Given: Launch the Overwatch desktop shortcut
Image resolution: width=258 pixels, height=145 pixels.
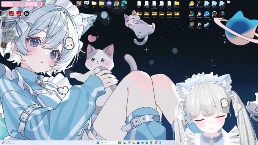Looking at the screenshot, I should point(214,14).
